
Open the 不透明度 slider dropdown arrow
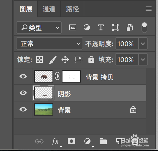click(x=143, y=43)
